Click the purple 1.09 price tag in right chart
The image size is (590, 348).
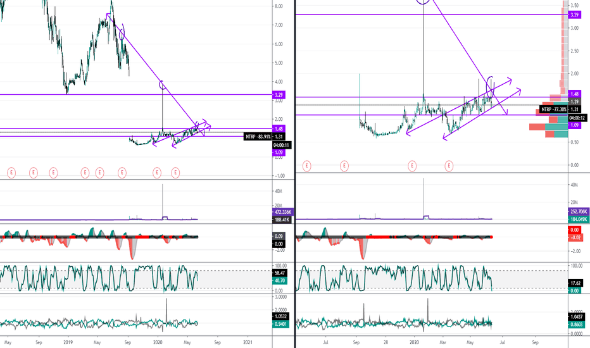pyautogui.click(x=574, y=125)
